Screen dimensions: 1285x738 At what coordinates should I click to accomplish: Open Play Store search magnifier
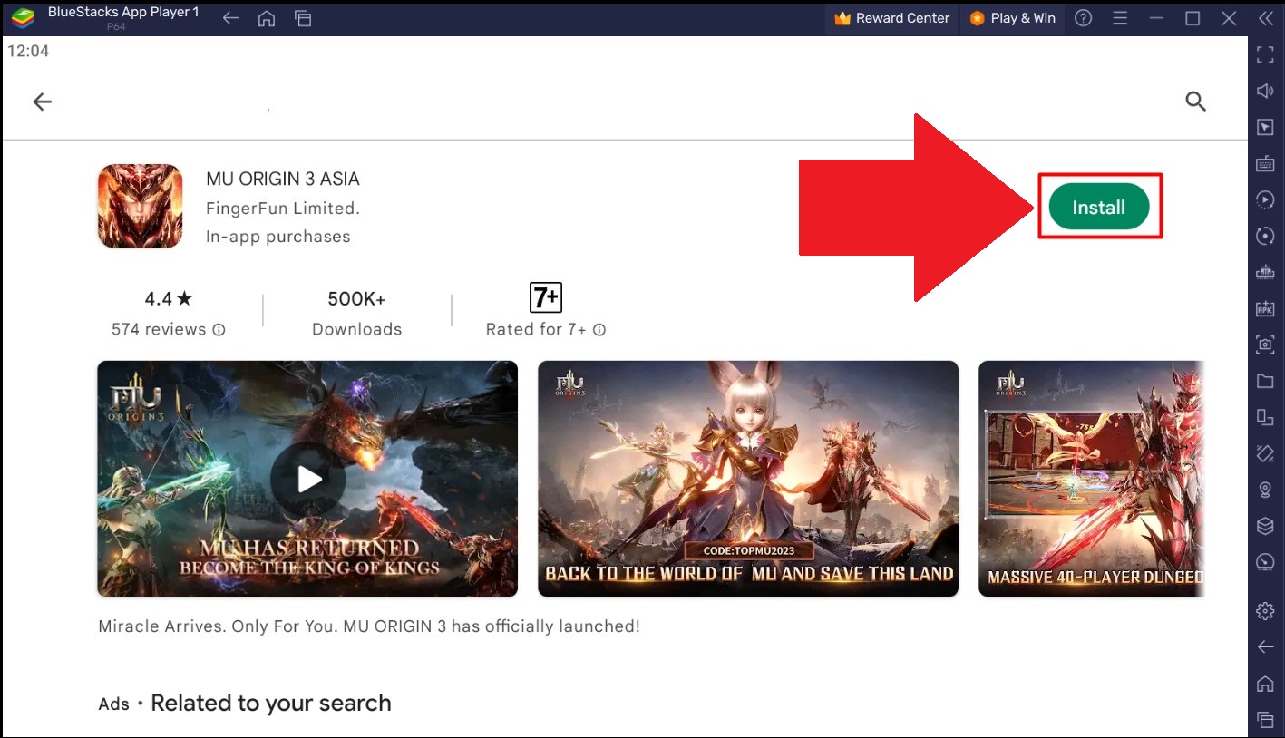pos(1196,102)
